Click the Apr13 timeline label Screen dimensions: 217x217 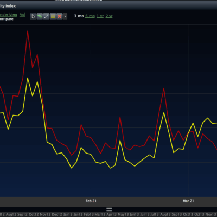tap(111, 215)
